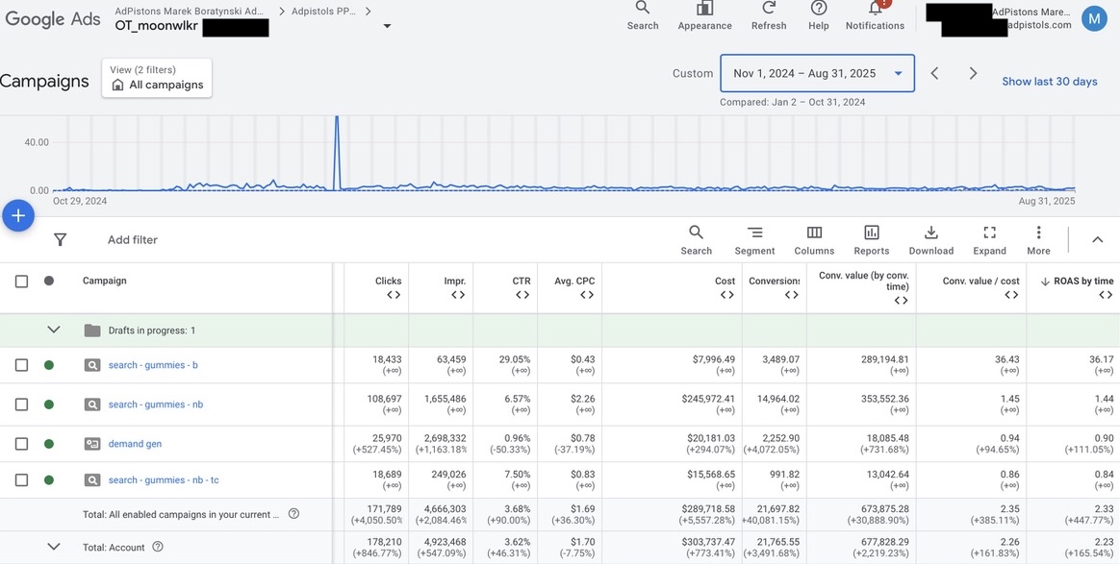Click the demand gen campaign type icon
Viewport: 1120px width, 564px height.
[x=92, y=444]
